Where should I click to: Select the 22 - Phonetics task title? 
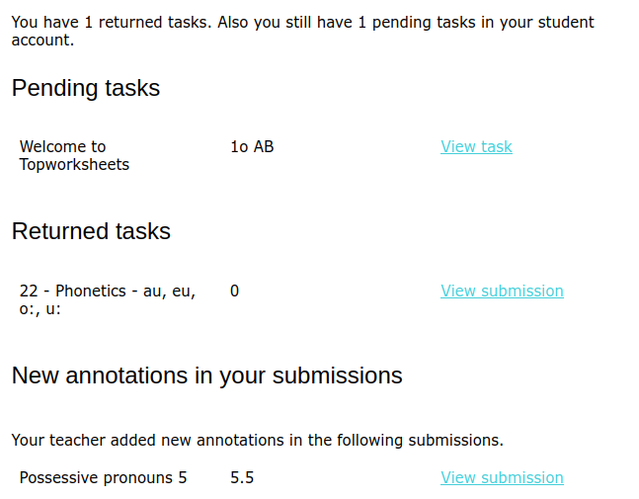108,291
